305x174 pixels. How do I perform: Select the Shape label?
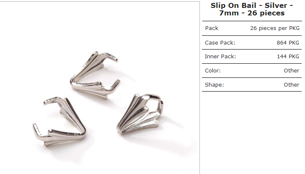click(214, 85)
